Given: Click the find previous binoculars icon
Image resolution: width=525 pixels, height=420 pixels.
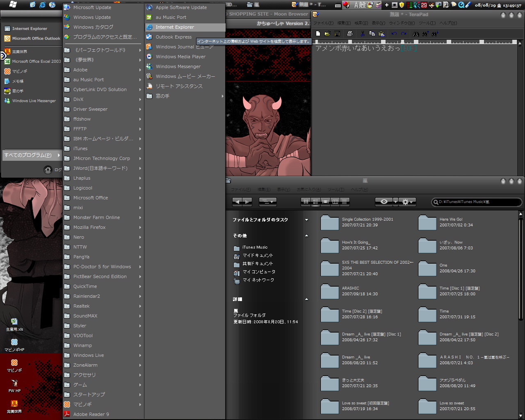Looking at the screenshot, I should (425, 34).
